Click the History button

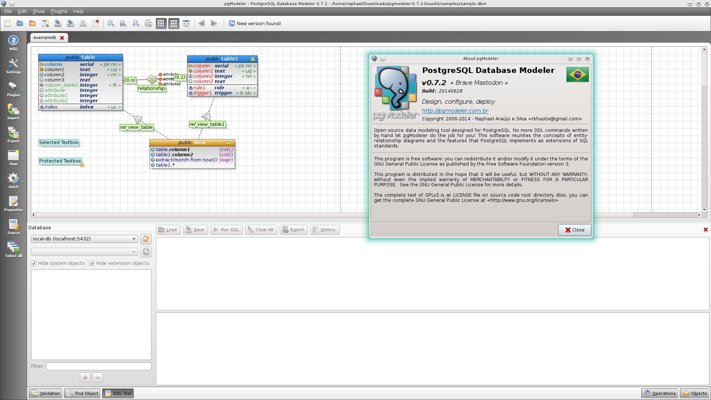click(x=325, y=230)
